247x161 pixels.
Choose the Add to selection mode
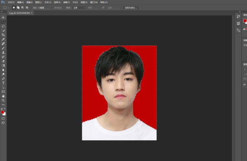pos(18,8)
